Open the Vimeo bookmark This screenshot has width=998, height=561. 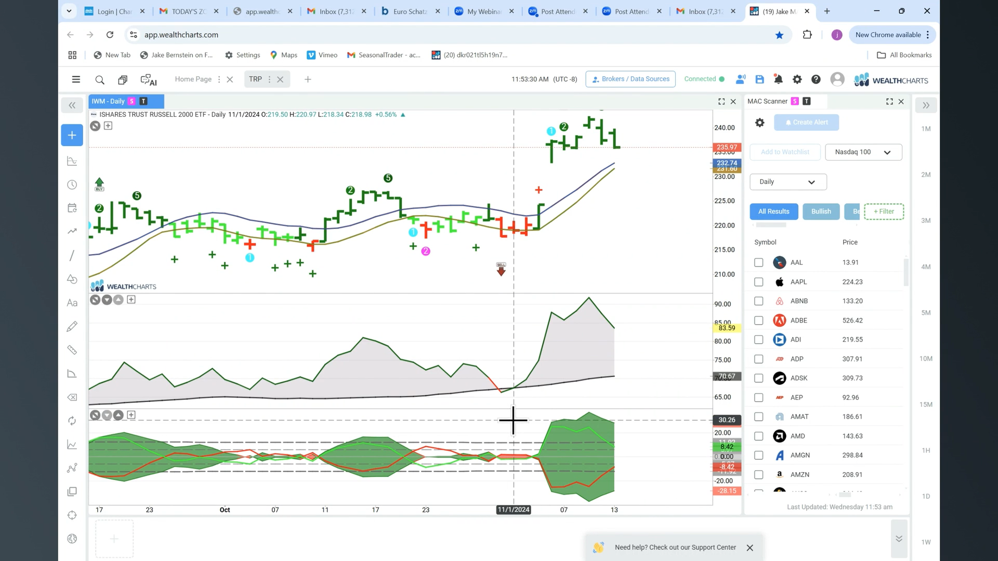pyautogui.click(x=322, y=55)
